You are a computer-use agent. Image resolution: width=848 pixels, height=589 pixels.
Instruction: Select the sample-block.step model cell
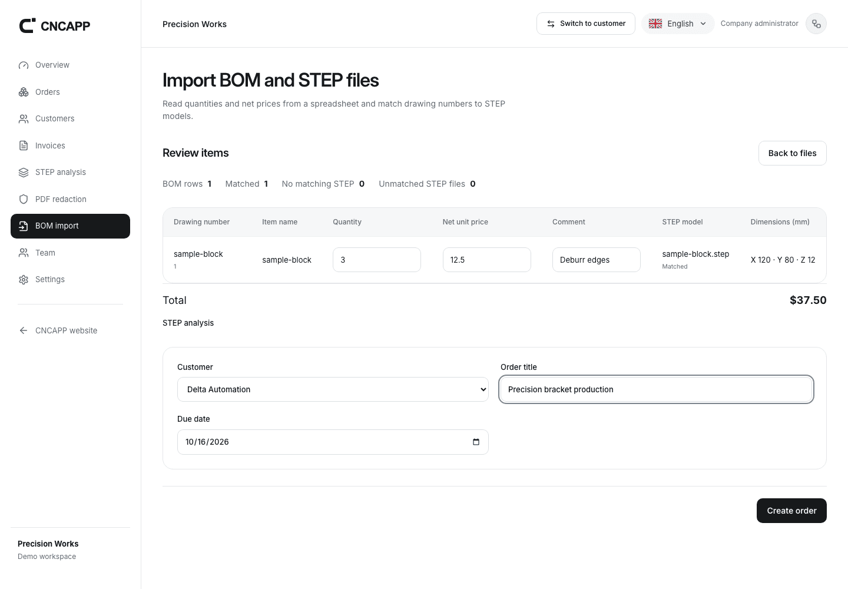click(695, 260)
